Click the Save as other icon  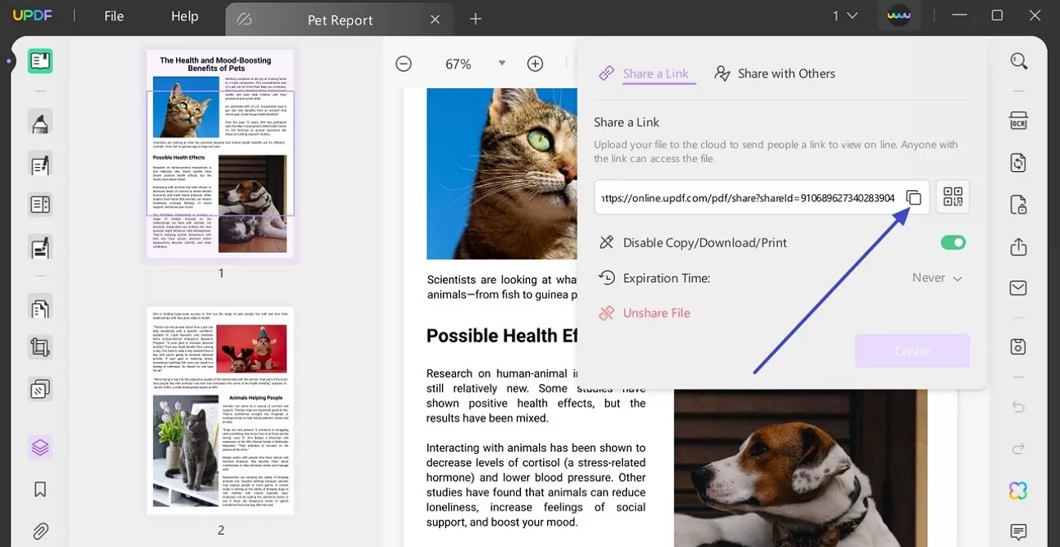[1018, 346]
